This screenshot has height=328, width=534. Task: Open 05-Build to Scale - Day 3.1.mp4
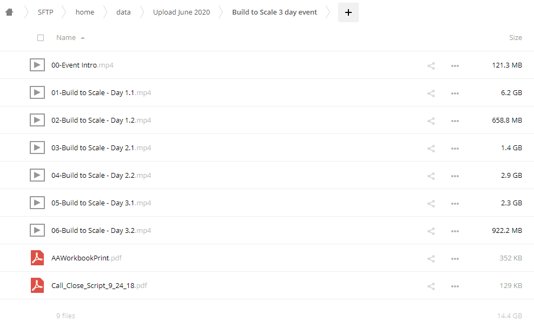101,203
